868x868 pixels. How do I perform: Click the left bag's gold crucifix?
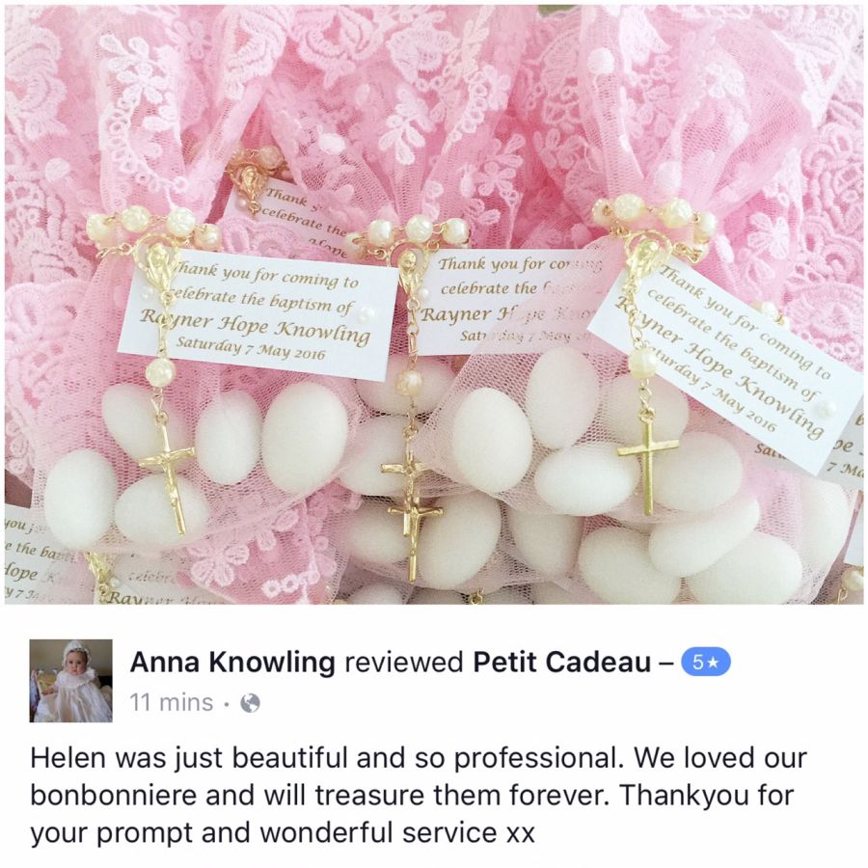168,475
